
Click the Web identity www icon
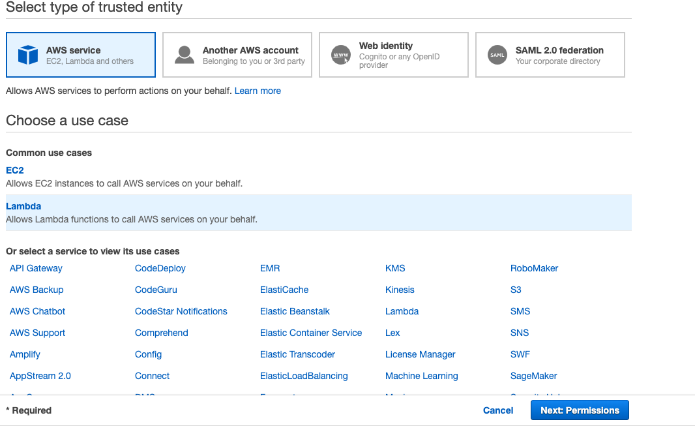pyautogui.click(x=341, y=55)
